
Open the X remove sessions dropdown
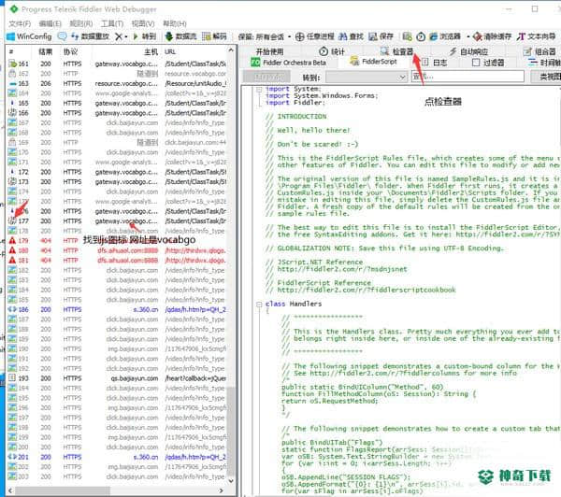121,36
